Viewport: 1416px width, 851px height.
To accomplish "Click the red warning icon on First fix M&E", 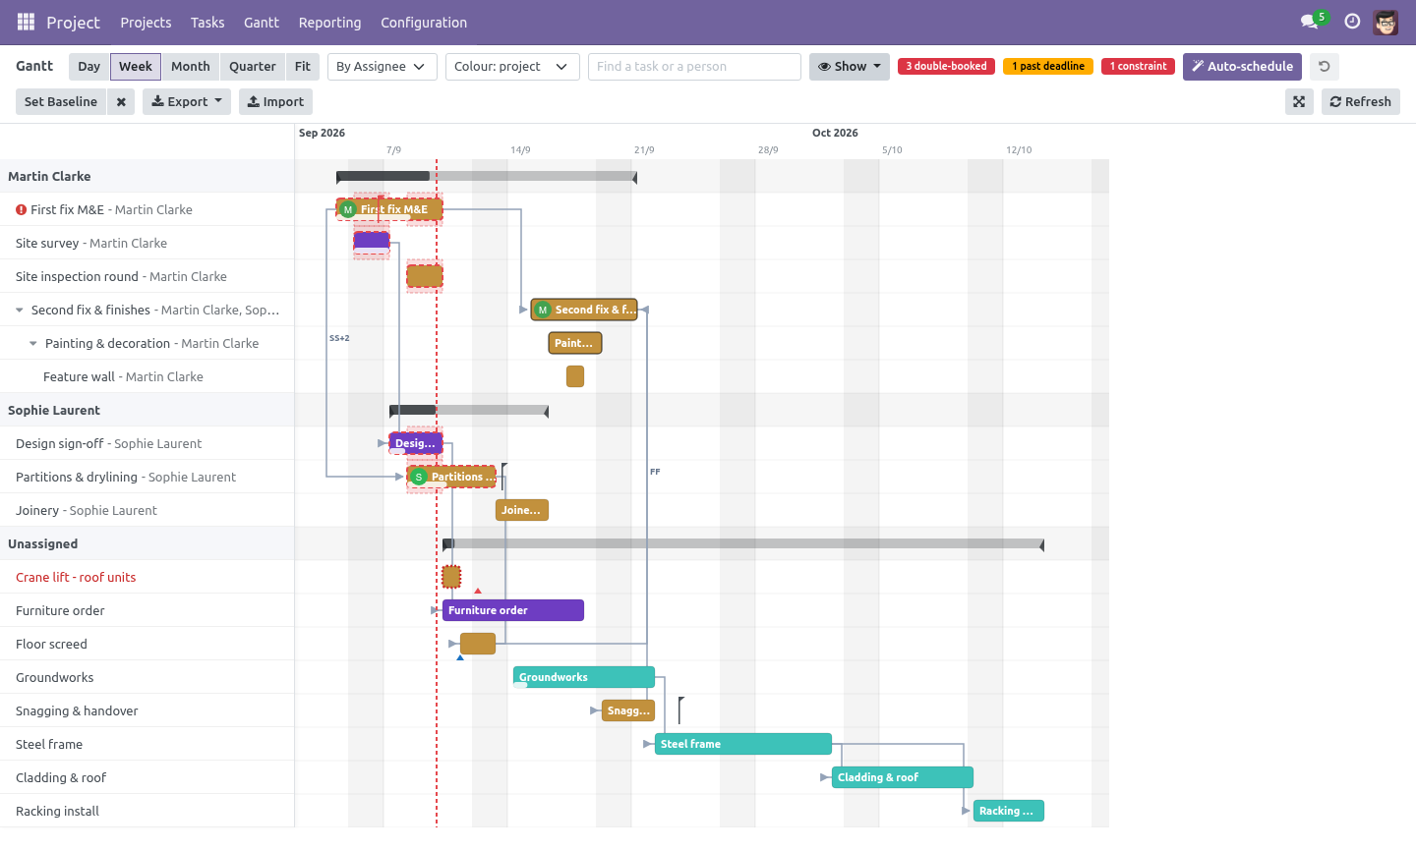I will 21,209.
